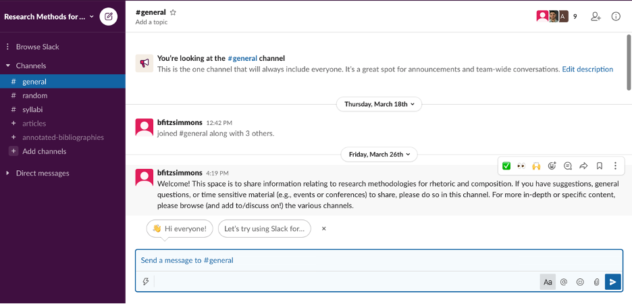Open bfitzsimmons avatar on 4:19 PM message

coord(144,178)
